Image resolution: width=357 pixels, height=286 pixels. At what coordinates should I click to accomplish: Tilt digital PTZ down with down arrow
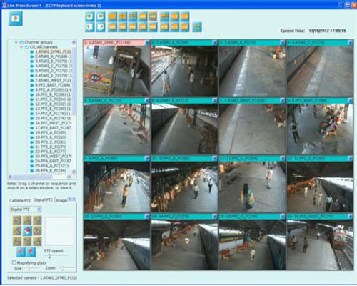tap(27, 241)
